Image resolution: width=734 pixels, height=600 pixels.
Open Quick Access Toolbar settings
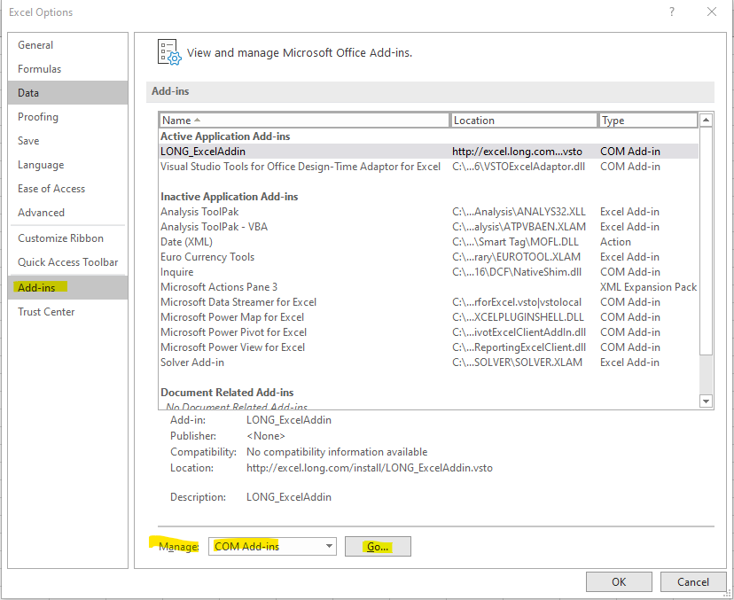pos(68,262)
